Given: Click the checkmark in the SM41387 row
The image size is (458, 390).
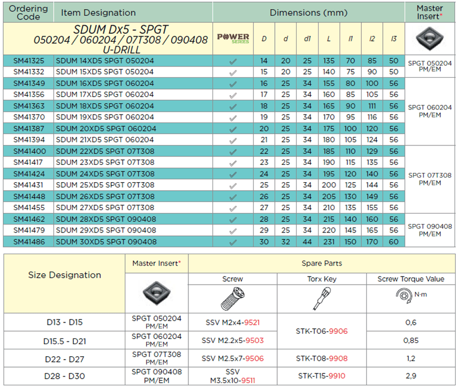Looking at the screenshot, I should [233, 129].
